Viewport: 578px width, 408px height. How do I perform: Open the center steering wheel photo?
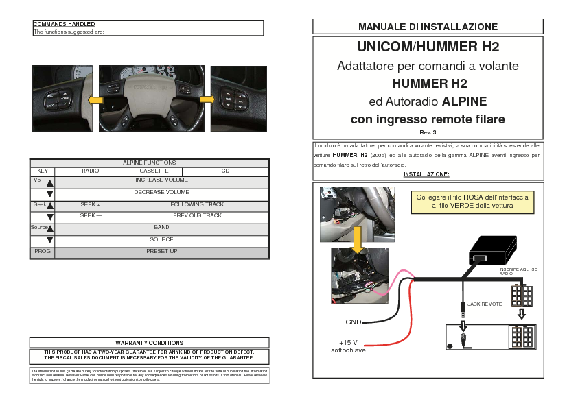152,98
